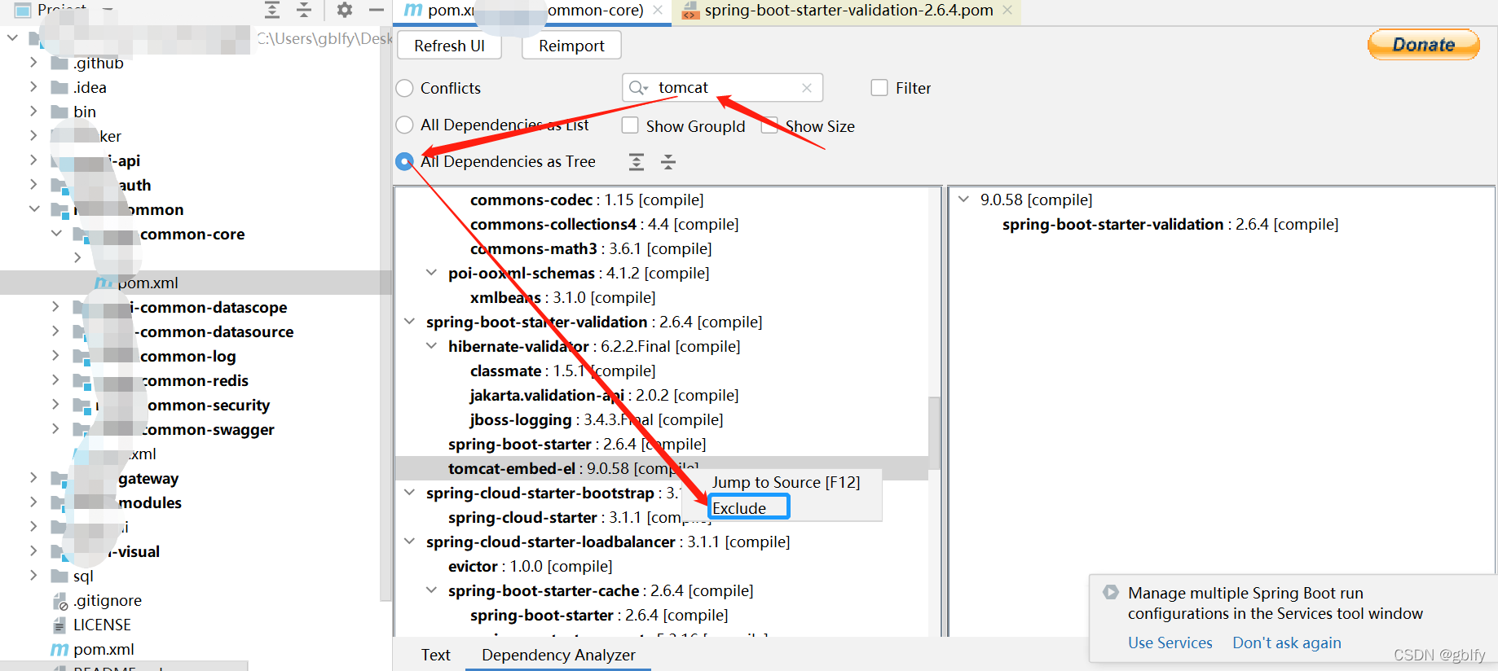Image resolution: width=1498 pixels, height=671 pixels.
Task: Enable the Filter checkbox
Action: [x=879, y=87]
